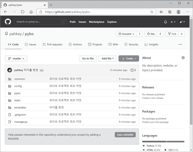Open the Security tab
The image size is (193, 152).
pyautogui.click(x=131, y=44)
